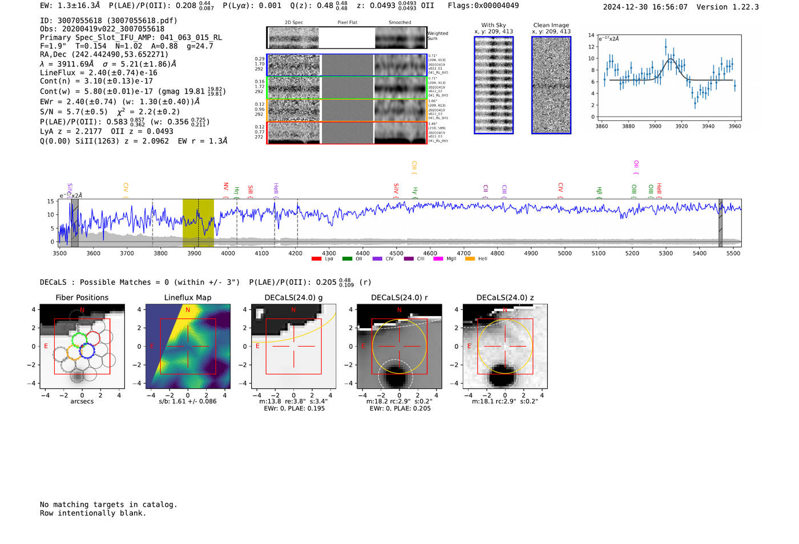The width and height of the screenshot is (799, 544).
Task: Click 'm:18.1 rc:2.9" s:0.2"' under z image
Action: pyautogui.click(x=505, y=401)
